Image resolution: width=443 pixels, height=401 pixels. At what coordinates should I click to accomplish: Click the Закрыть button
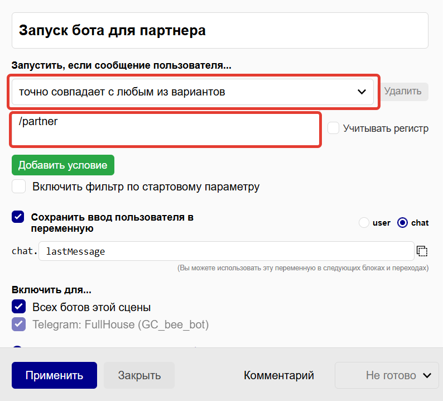(139, 375)
